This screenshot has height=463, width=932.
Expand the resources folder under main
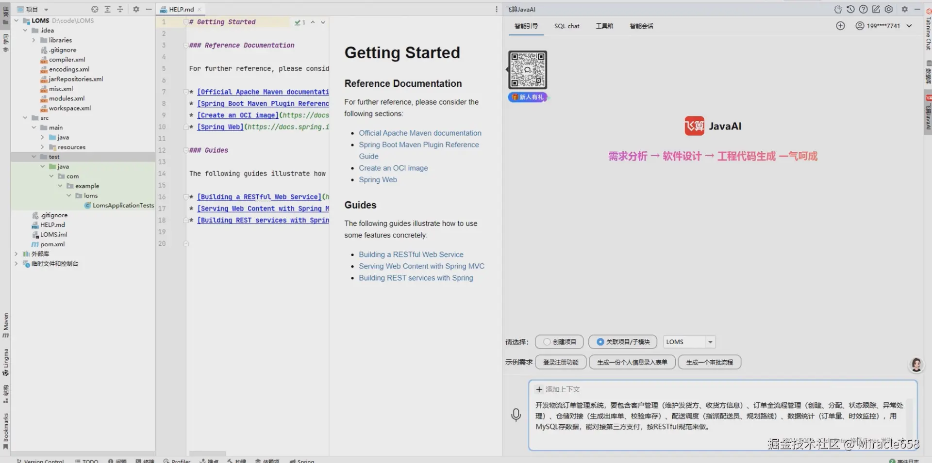42,147
